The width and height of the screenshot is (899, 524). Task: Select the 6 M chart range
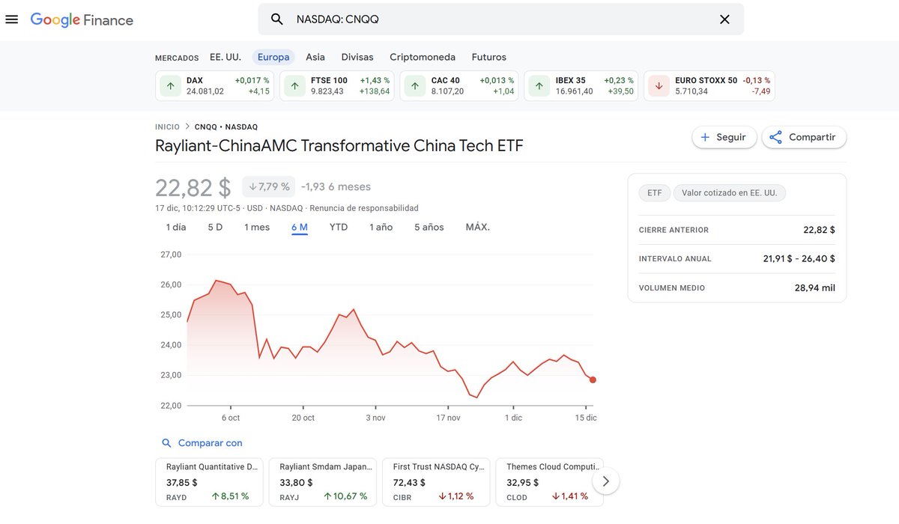point(300,227)
